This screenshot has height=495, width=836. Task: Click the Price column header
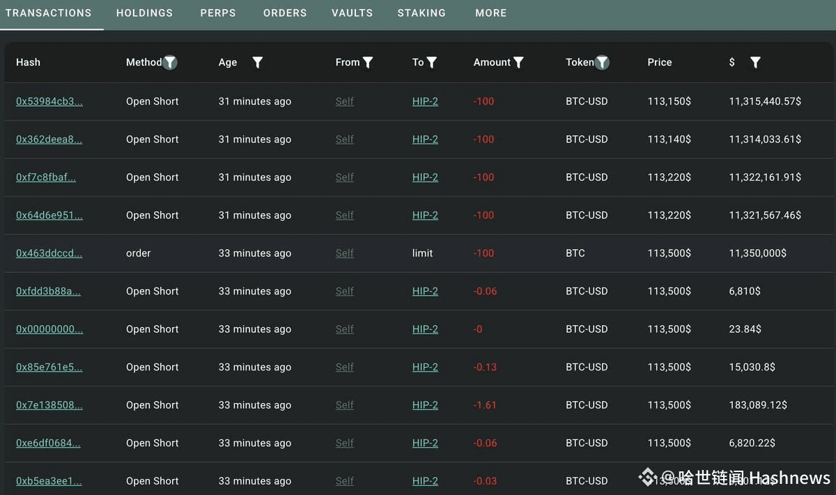[x=660, y=63]
